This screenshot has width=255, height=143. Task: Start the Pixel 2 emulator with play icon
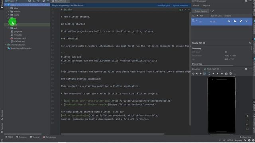pos(229,21)
